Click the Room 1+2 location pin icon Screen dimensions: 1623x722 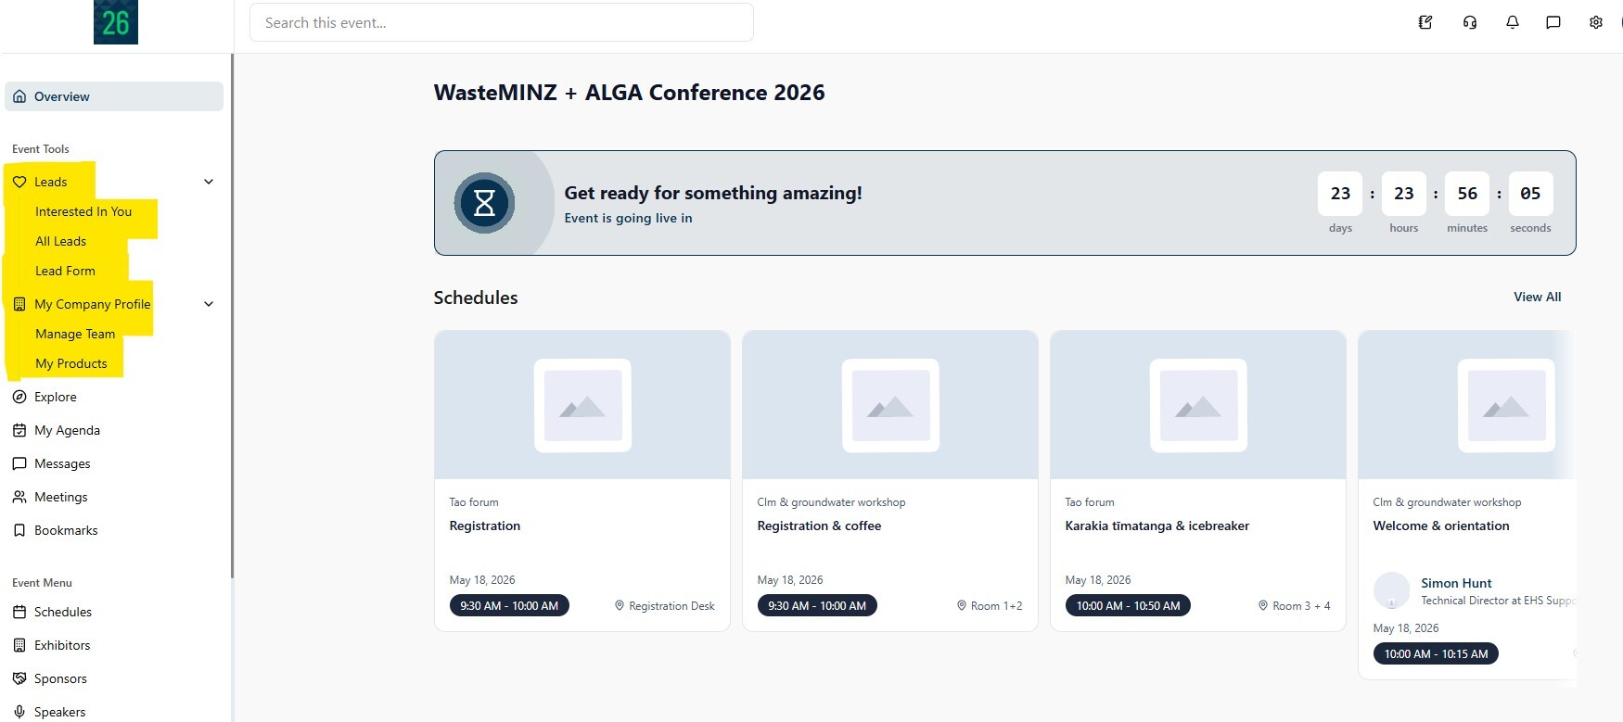click(962, 605)
